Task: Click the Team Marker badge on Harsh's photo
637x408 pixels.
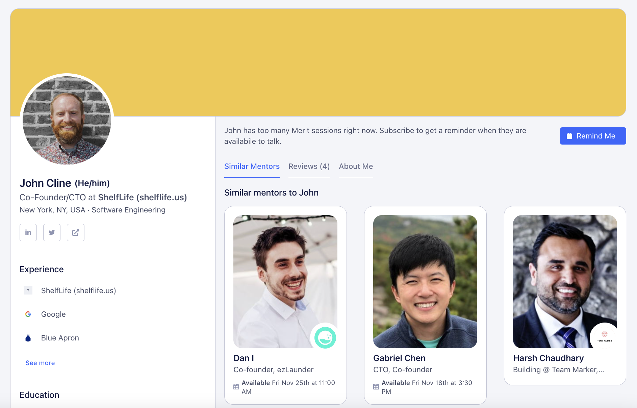Action: coord(605,336)
